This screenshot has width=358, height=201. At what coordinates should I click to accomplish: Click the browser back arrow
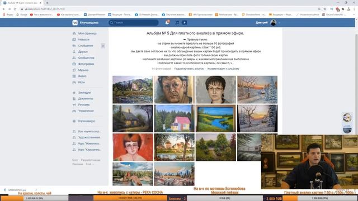tap(4, 9)
